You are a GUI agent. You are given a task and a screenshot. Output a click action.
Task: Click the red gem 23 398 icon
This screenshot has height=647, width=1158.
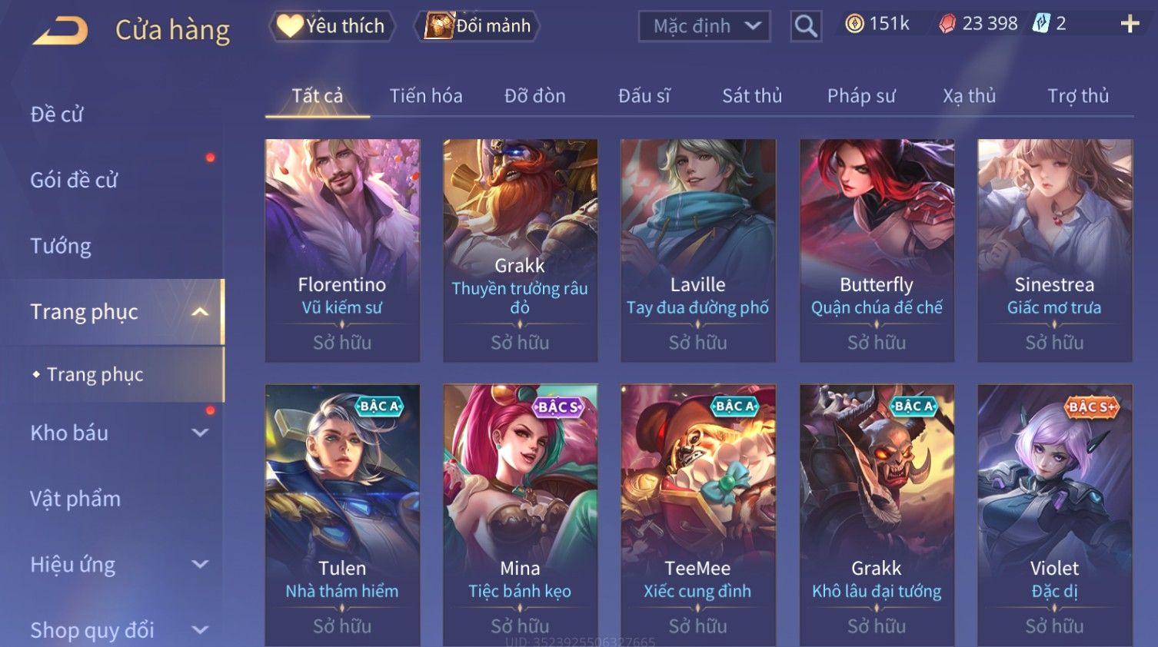[x=947, y=24]
